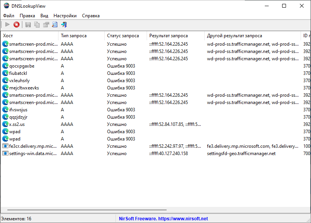Image resolution: width=311 pixels, height=223 pixels.
Task: Click the Copy selected items icon
Action: [x=37, y=25]
